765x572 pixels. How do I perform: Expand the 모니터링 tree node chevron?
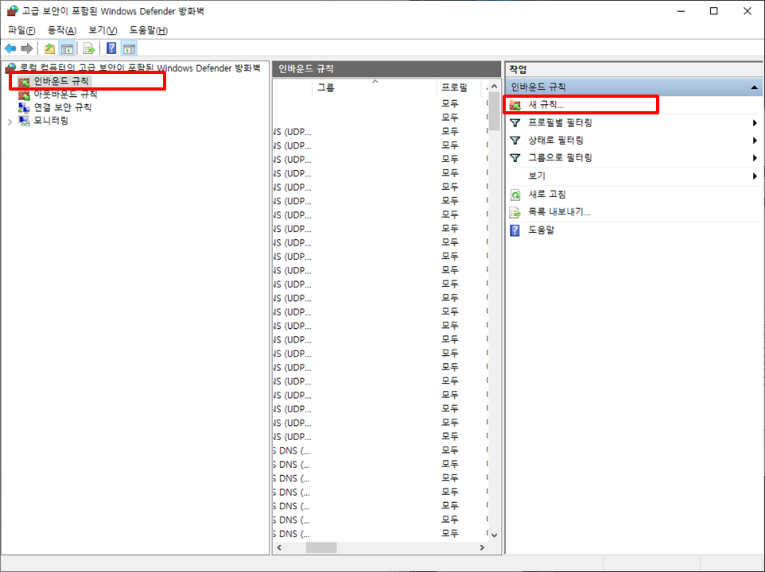coord(10,122)
